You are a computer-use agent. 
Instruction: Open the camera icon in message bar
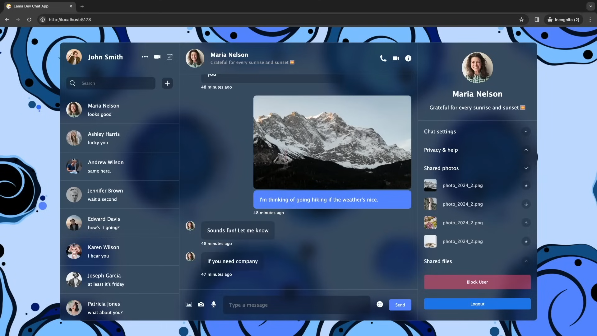pyautogui.click(x=201, y=304)
